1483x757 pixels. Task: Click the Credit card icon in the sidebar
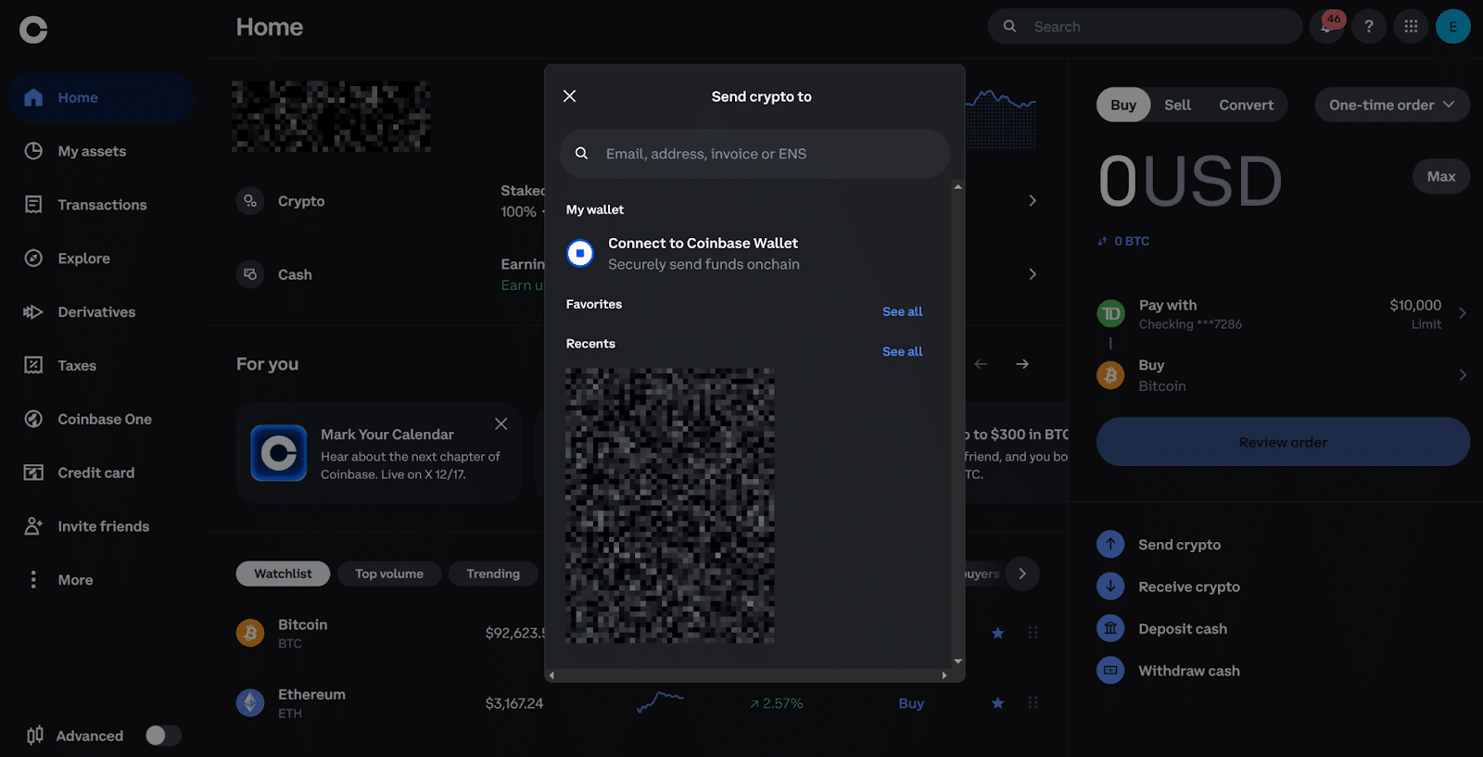[33, 473]
